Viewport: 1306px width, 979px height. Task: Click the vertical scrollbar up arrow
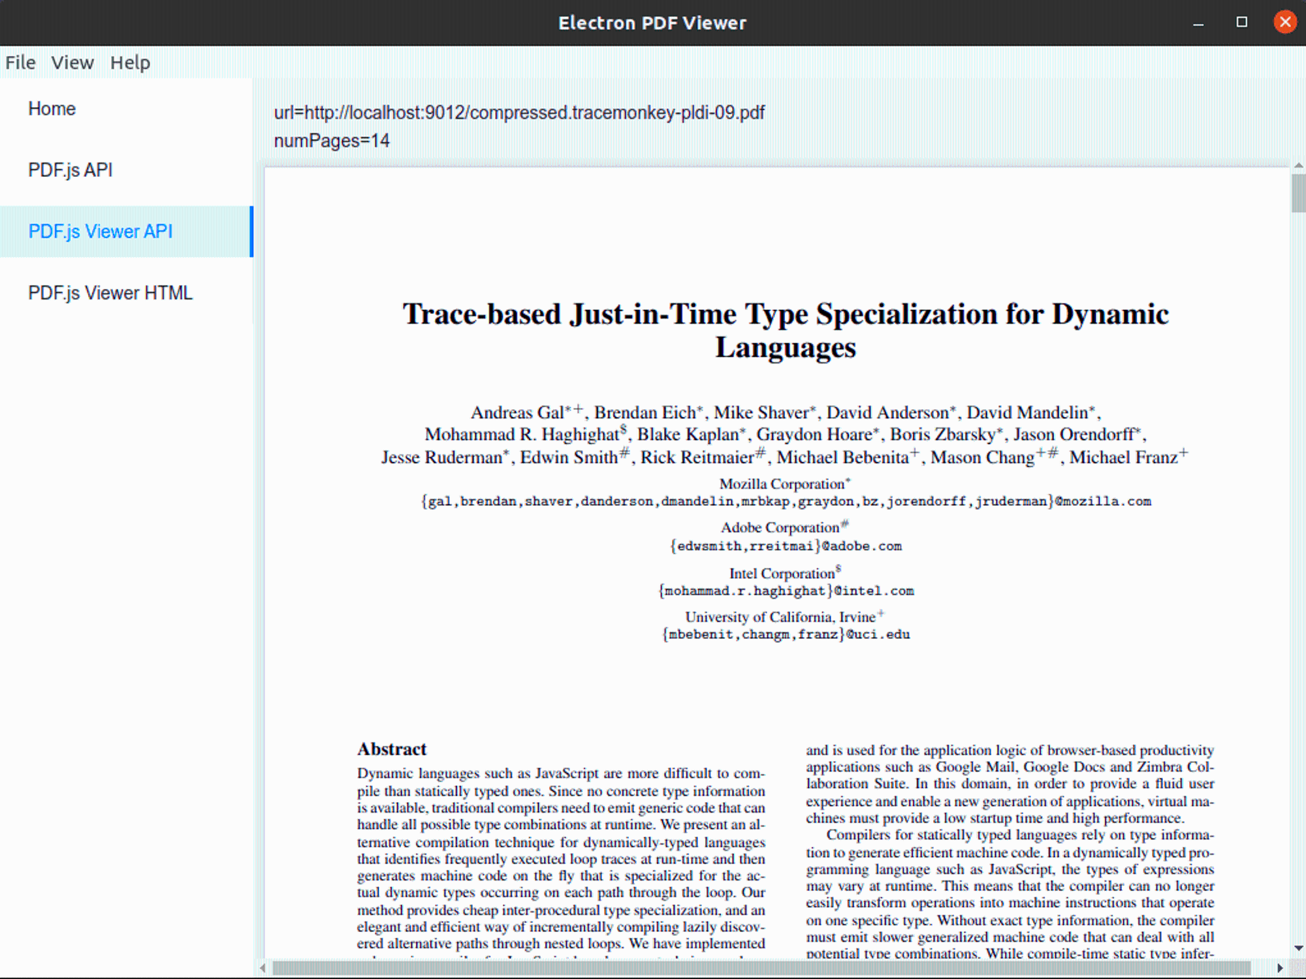click(1298, 166)
